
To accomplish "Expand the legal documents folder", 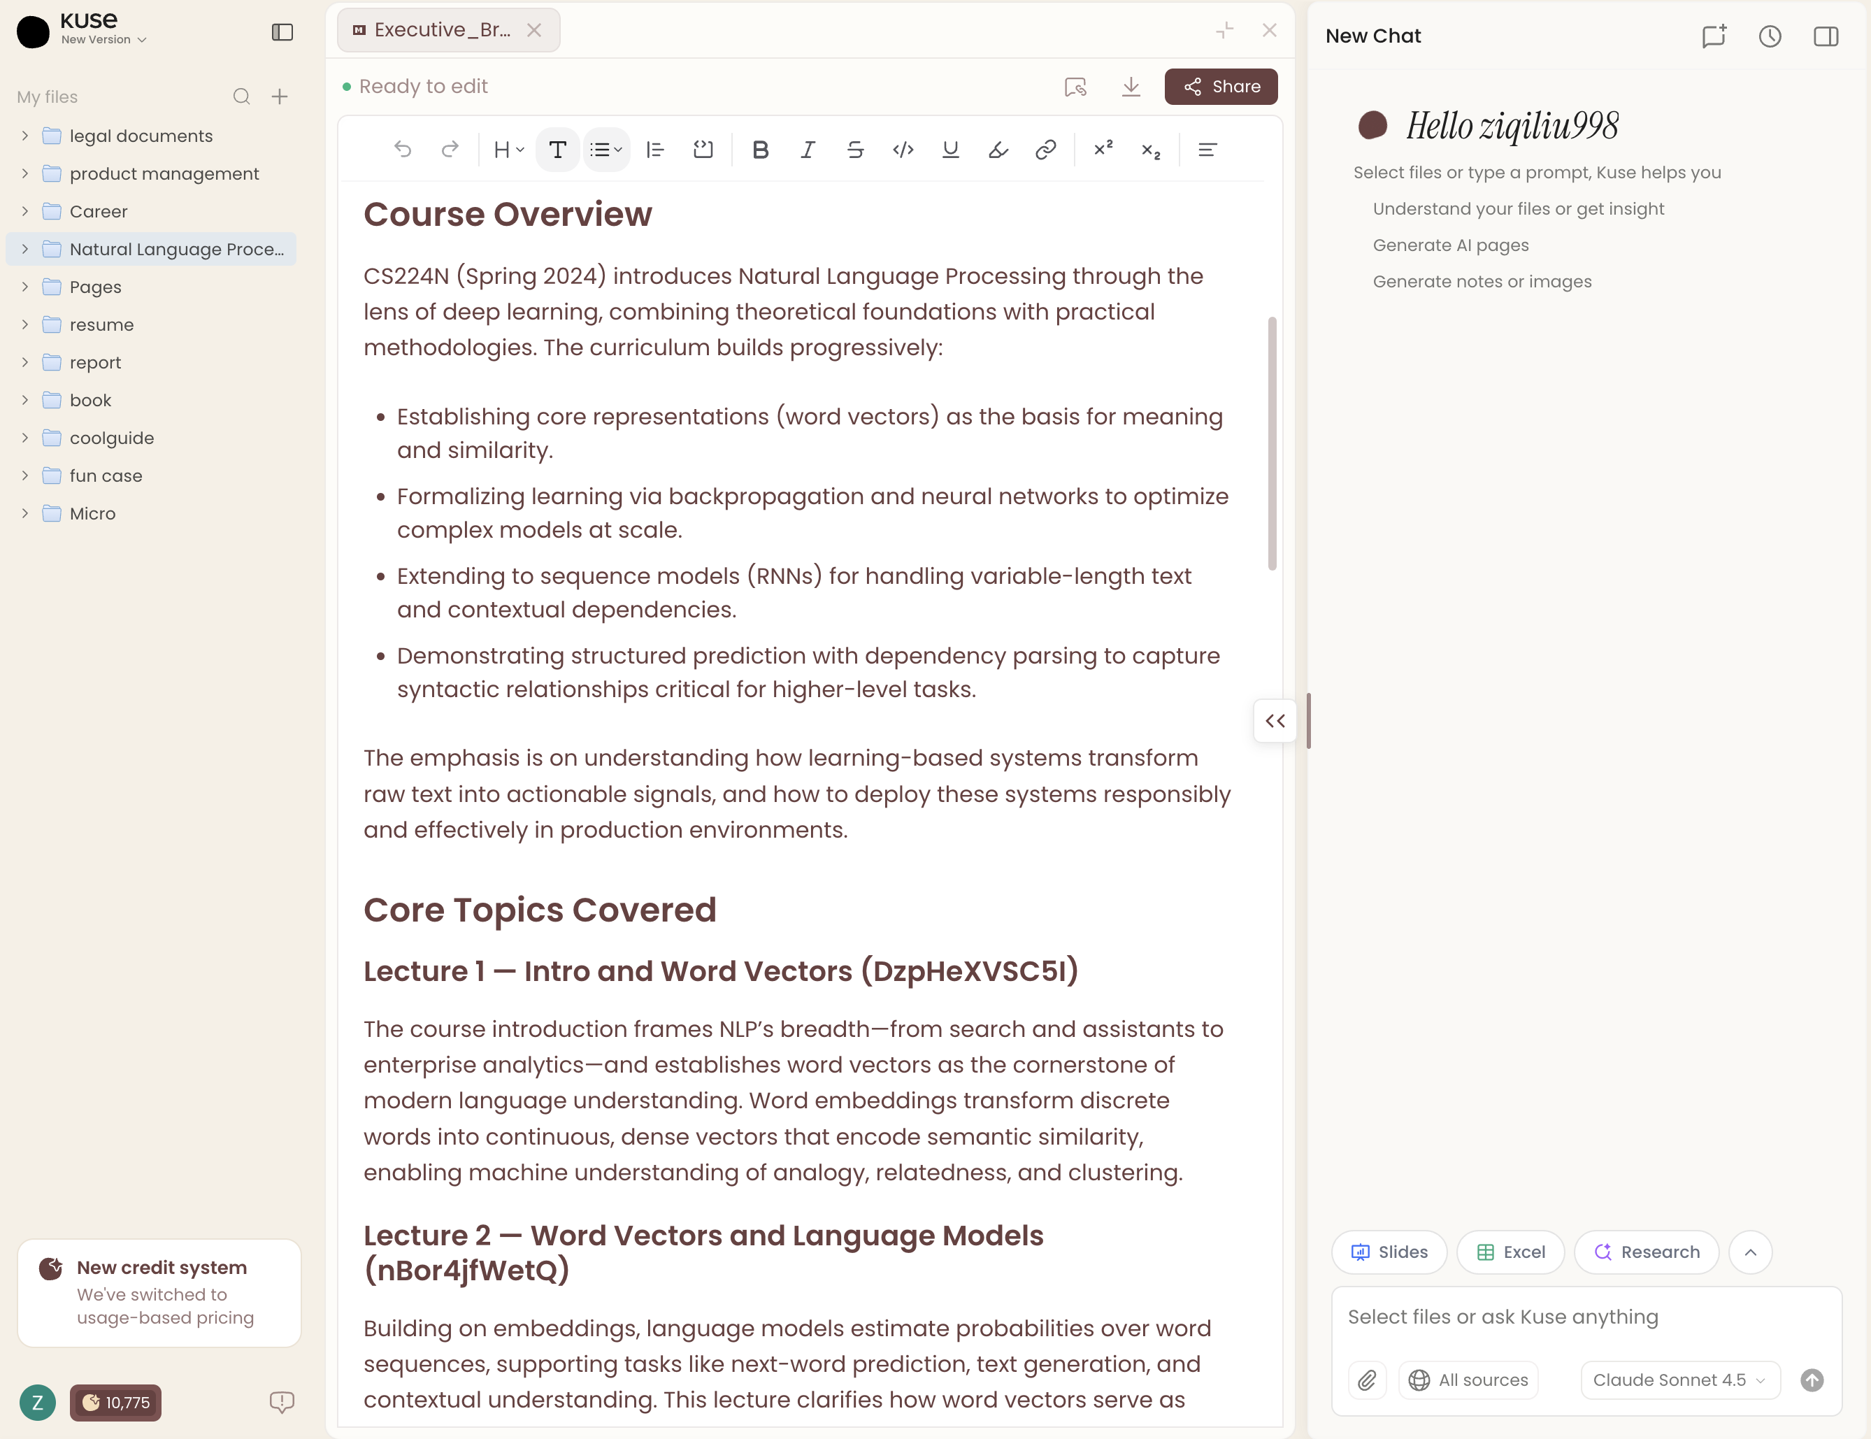I will tap(25, 136).
